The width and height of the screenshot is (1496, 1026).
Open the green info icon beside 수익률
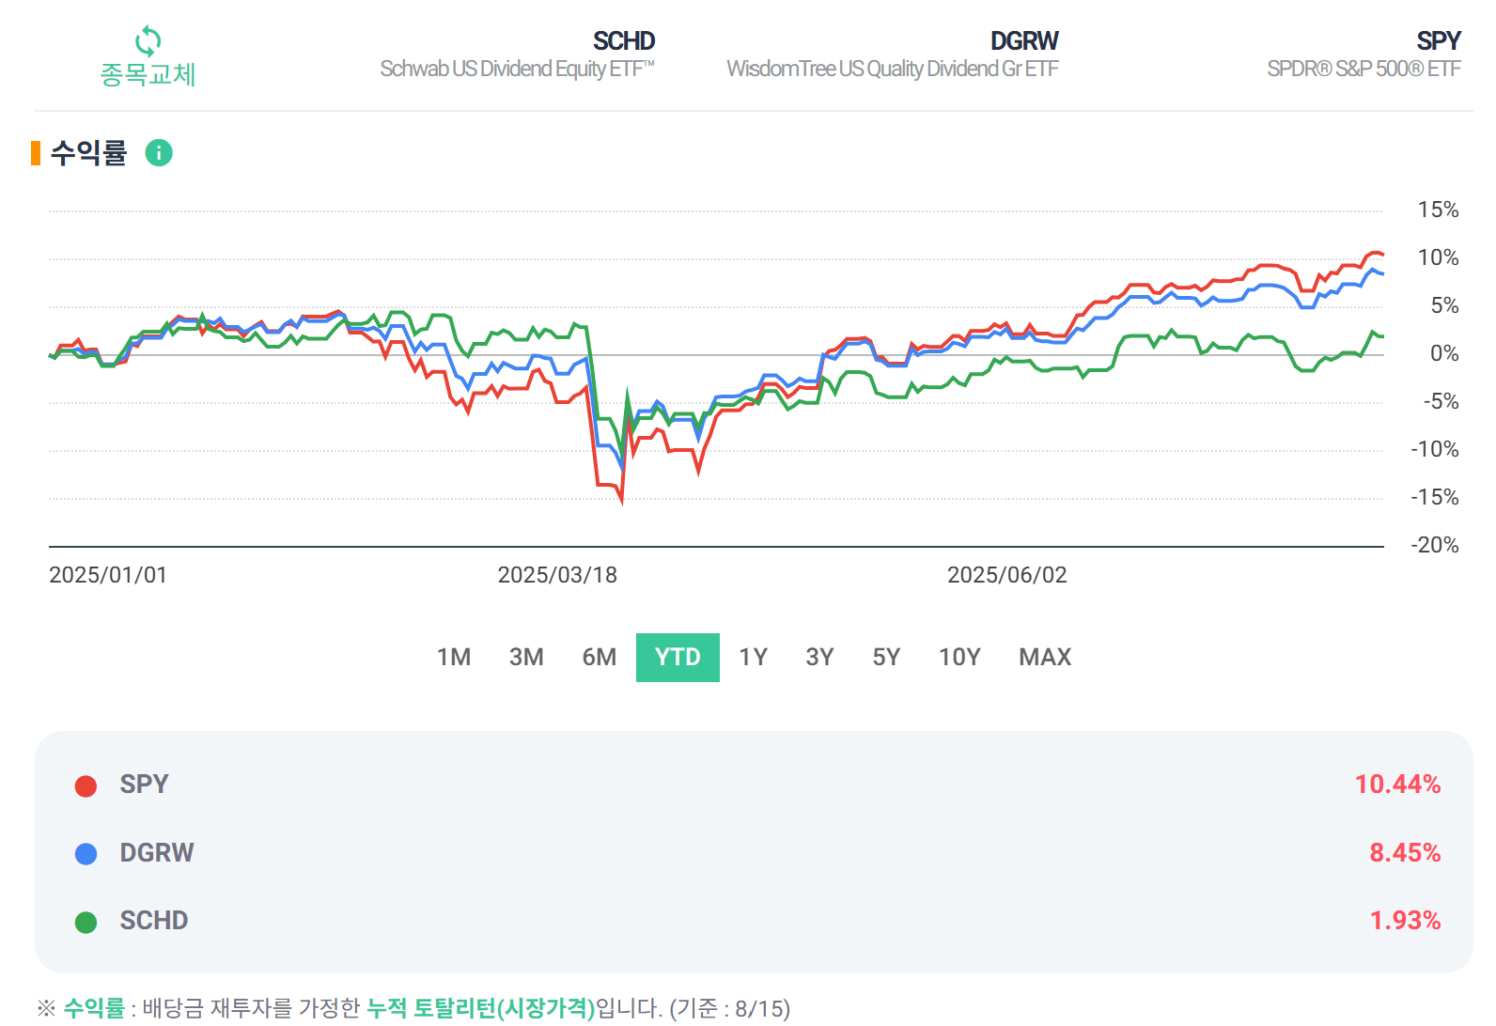[x=159, y=152]
